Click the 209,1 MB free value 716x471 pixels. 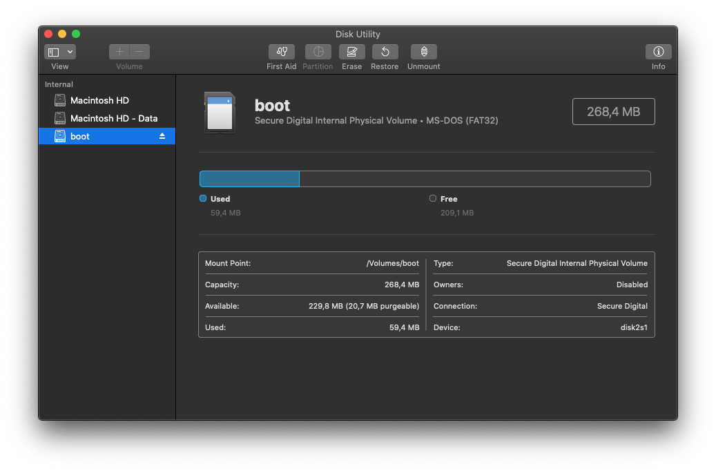coord(457,213)
